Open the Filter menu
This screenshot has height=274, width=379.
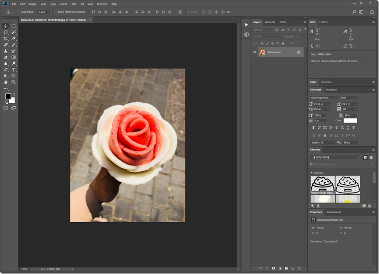(73, 4)
